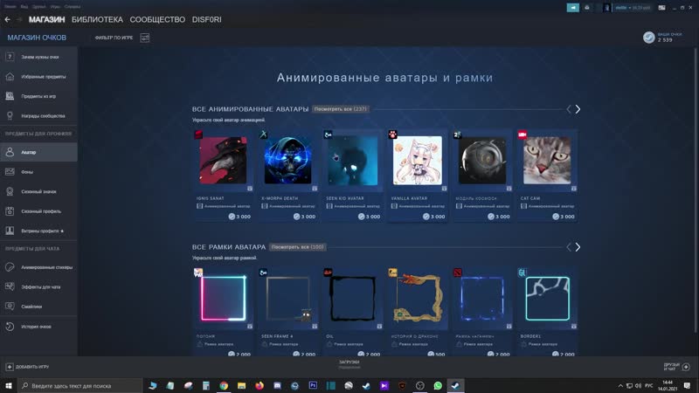Click the 3 000 price on Cat Cam
Viewport: 699px width, 393px height.
click(564, 217)
